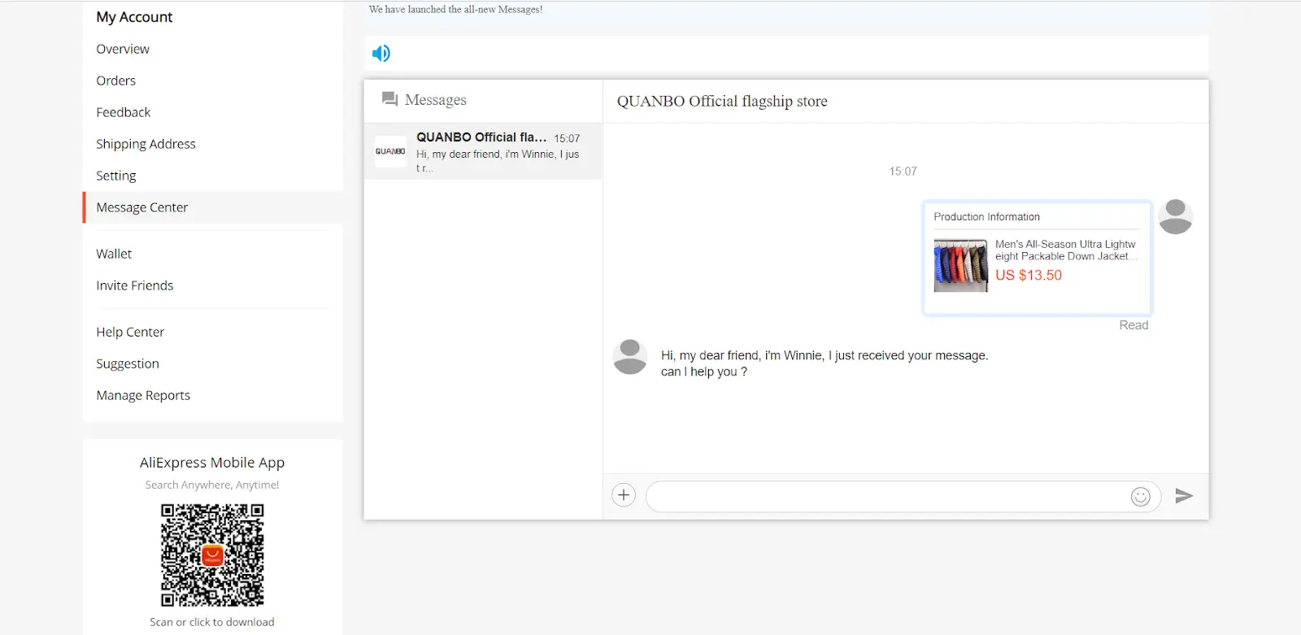The width and height of the screenshot is (1301, 635).
Task: Click the 15:07 timestamp in conversation list
Action: [x=567, y=138]
